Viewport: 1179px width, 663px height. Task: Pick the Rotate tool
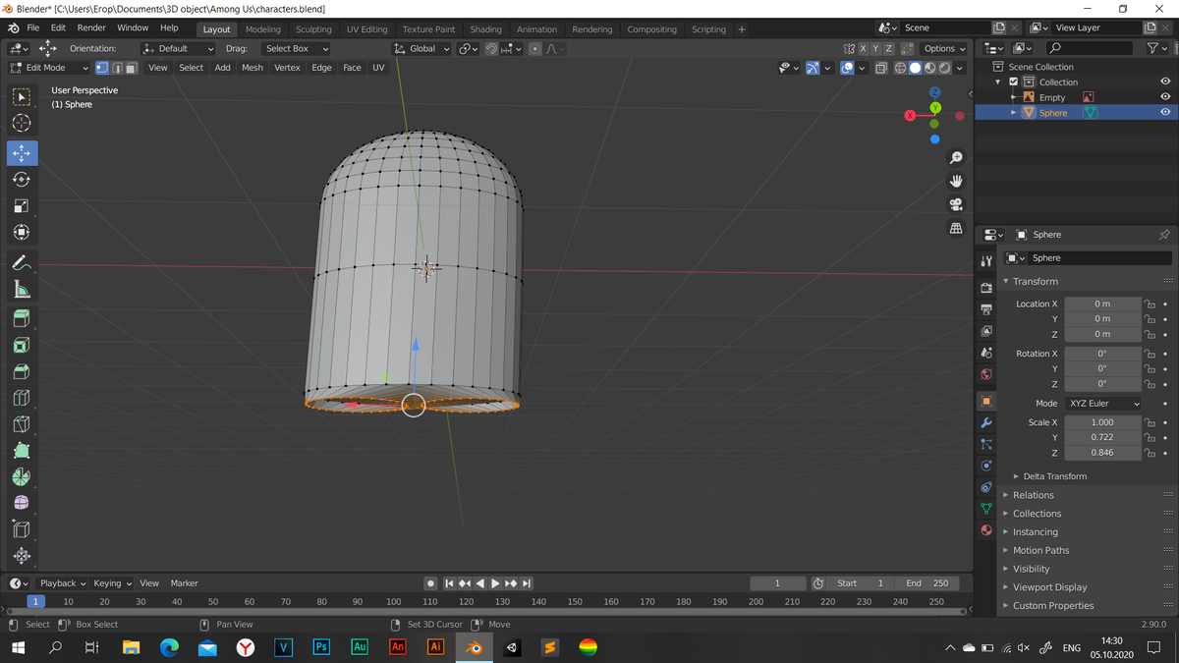(22, 180)
